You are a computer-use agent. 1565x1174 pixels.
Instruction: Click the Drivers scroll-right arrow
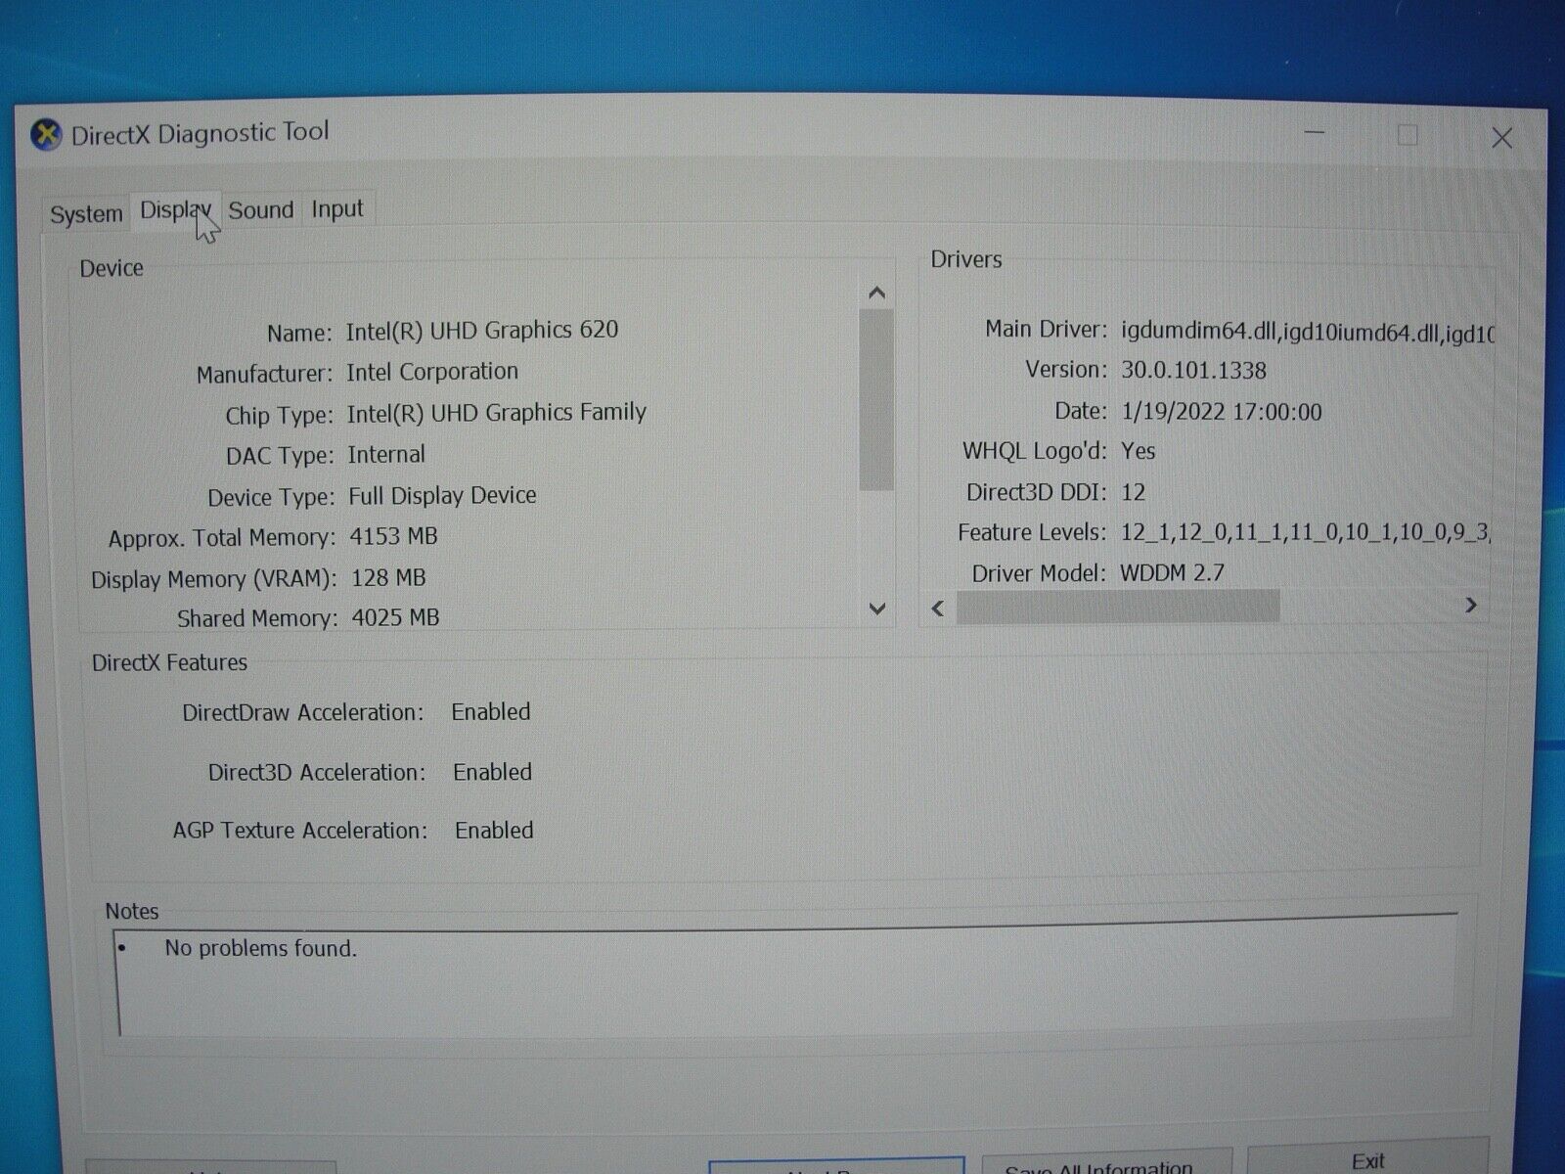tap(1470, 606)
